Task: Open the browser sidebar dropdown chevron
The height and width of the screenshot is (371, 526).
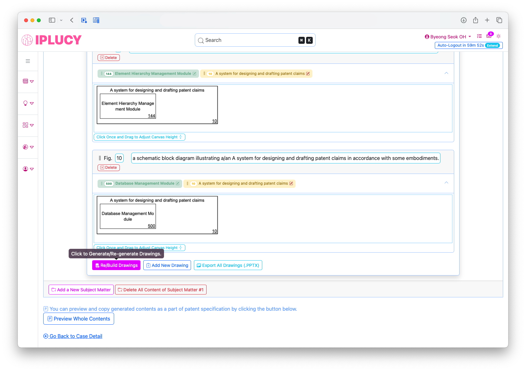Action: click(x=61, y=20)
